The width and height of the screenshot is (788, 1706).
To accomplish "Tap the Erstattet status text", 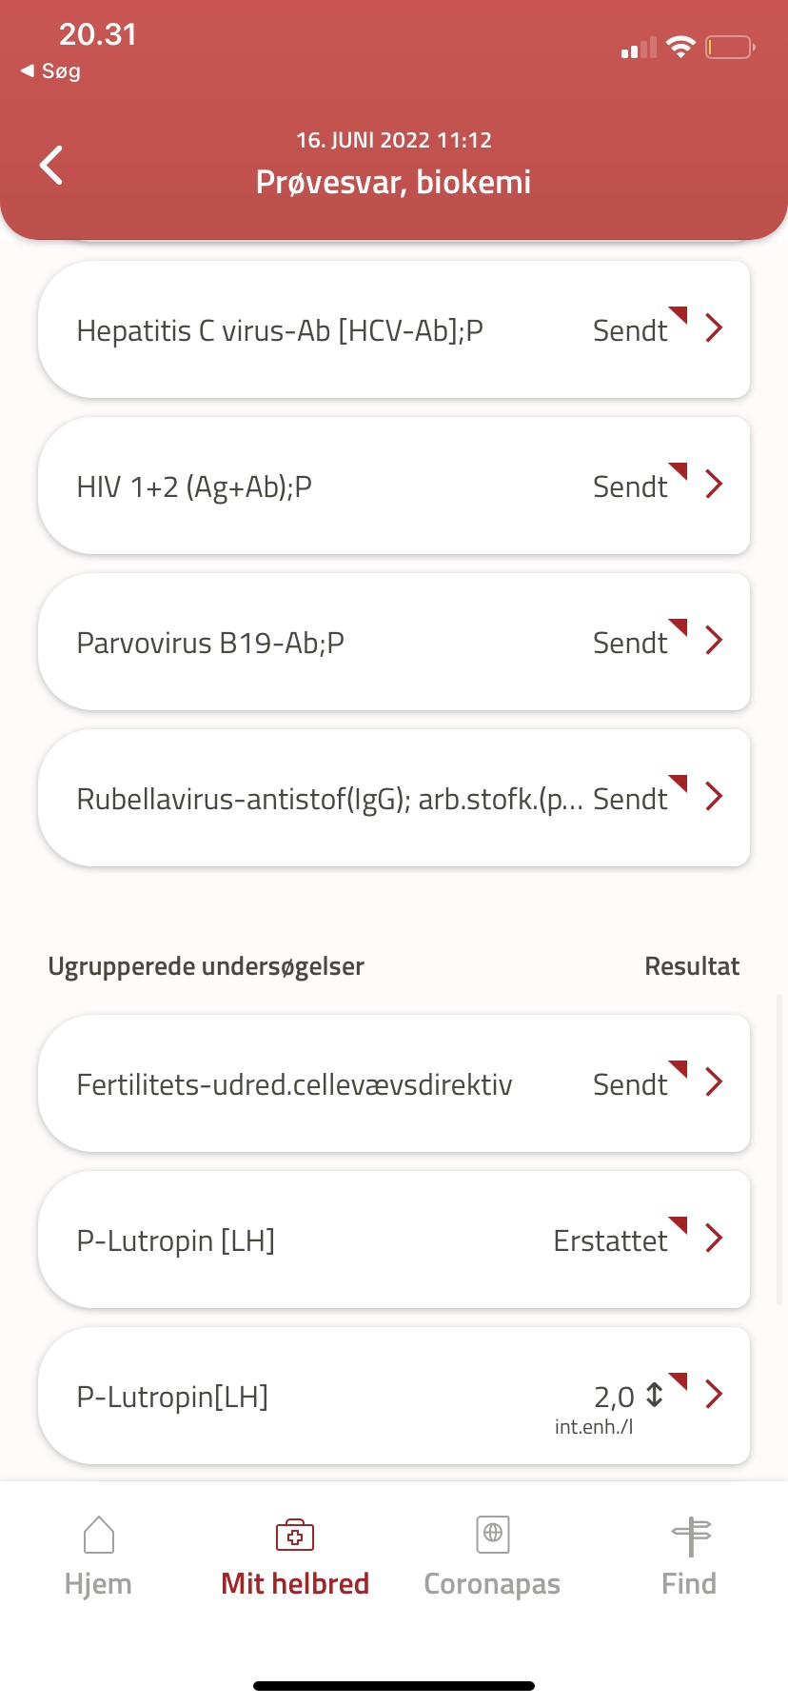I will (x=610, y=1241).
